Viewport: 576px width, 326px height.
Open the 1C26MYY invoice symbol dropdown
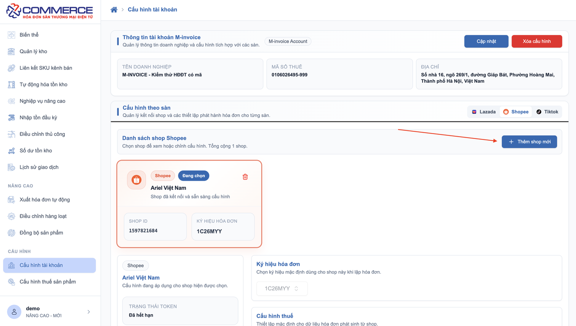tap(282, 289)
